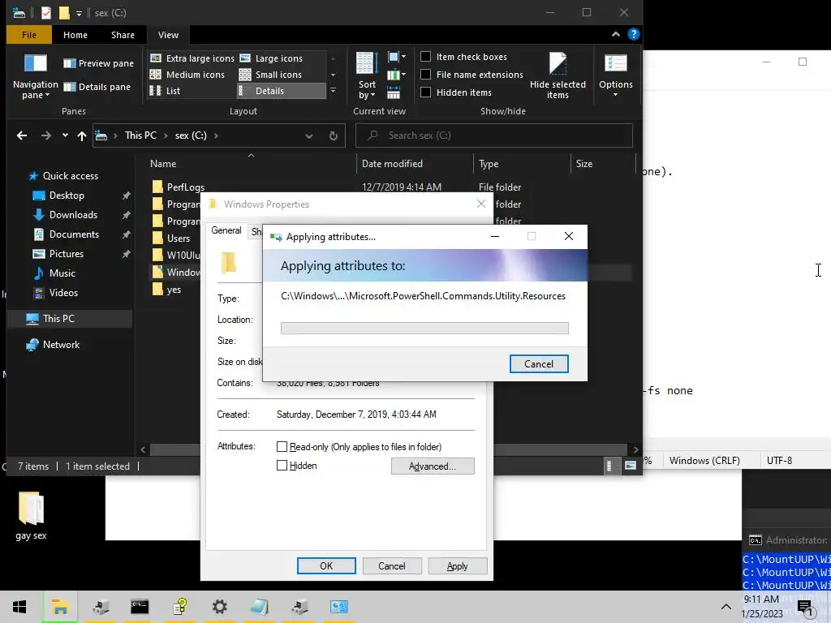Open Command Prompt taskbar icon
Screen dimensions: 831x623
pyautogui.click(x=140, y=607)
